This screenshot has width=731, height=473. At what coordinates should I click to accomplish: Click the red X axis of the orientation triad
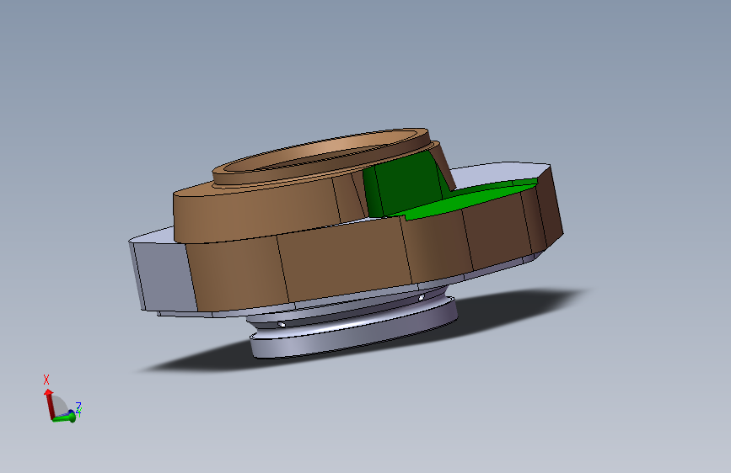click(x=49, y=404)
